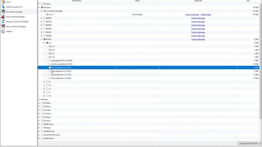Image resolution: width=262 pixels, height=147 pixels.
Task: Open Product Web page link for RET650
Action: 198,39
